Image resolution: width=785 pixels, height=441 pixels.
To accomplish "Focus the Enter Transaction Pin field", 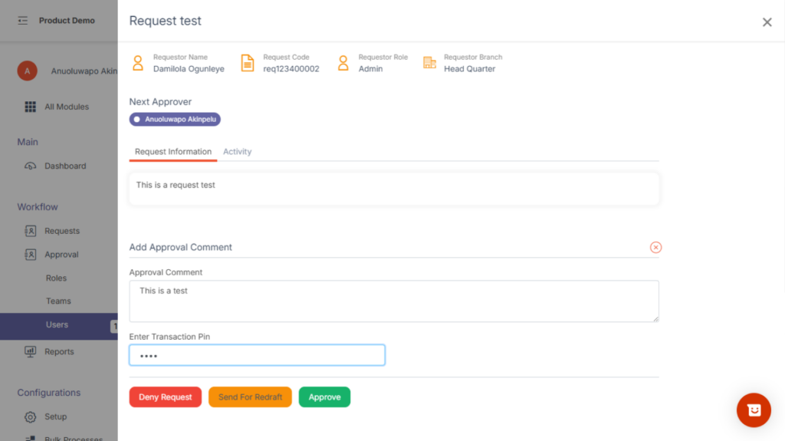I will [x=257, y=355].
